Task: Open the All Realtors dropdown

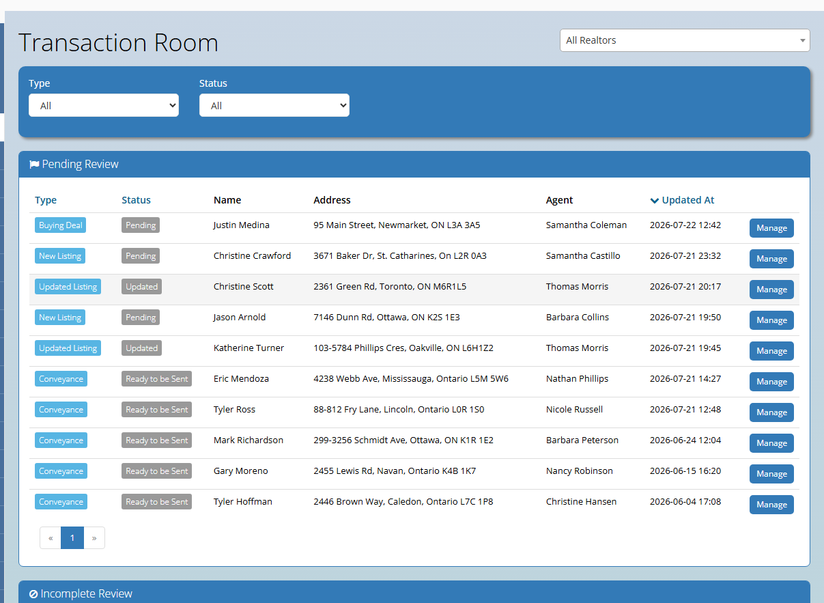Action: pos(685,40)
